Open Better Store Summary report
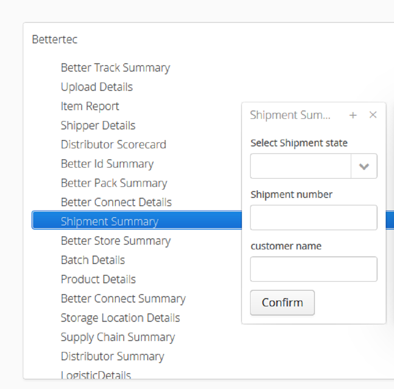The width and height of the screenshot is (394, 389). 115,241
